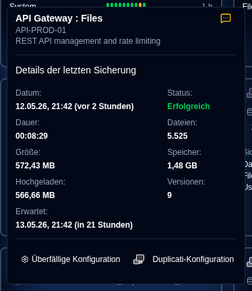The image size is (252, 291).
Task: Open Duplicati-Konfiguration link
Action: click(193, 259)
